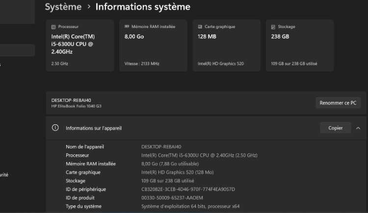Click the HP EliteBook Folio 1040 G3 text

[x=77, y=106]
